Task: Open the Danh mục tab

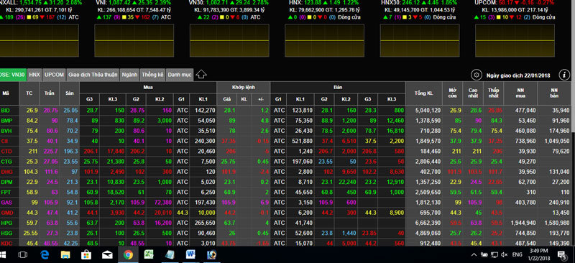Action: [x=179, y=75]
